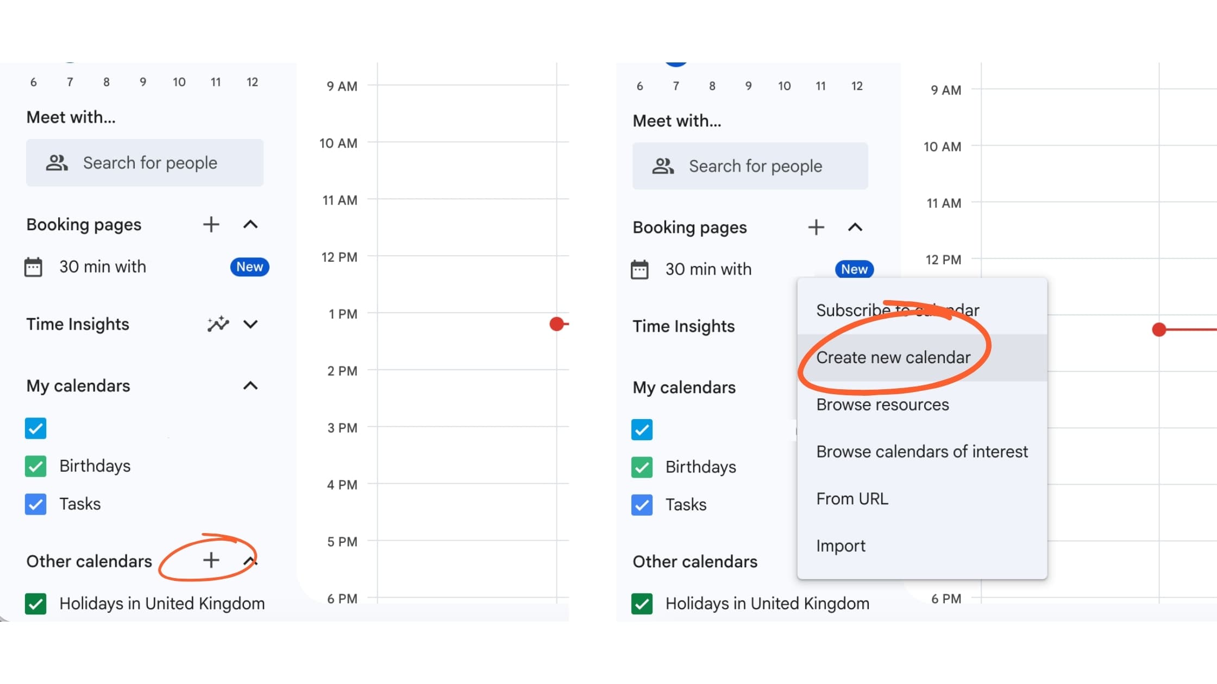Collapse Booking pages section in left panel

point(250,224)
